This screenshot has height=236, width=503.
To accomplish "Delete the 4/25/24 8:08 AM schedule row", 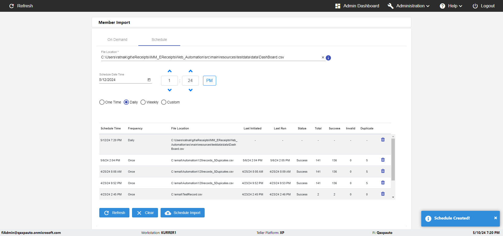I will coord(383,171).
